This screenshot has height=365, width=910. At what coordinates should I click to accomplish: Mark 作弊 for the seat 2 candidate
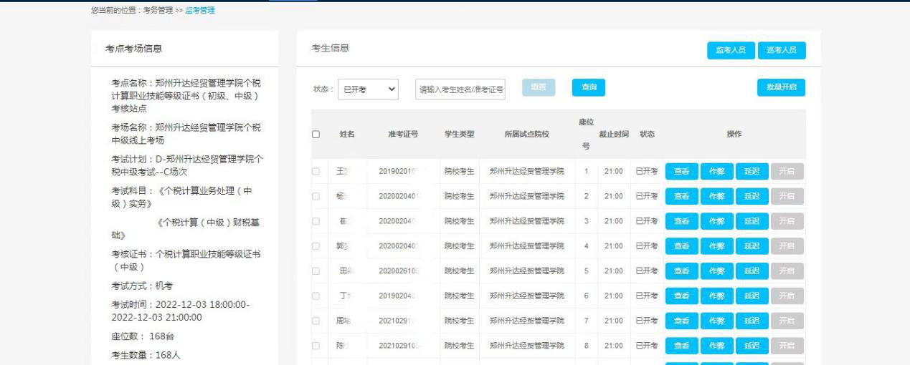(x=716, y=196)
